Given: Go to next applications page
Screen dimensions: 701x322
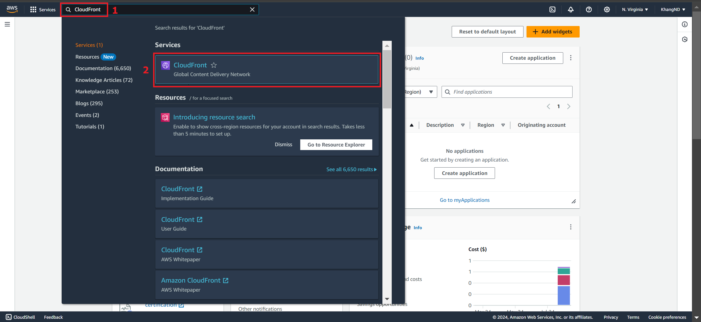Looking at the screenshot, I should point(569,107).
